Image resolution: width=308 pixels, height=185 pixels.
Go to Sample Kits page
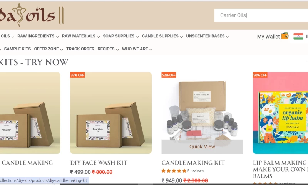pyautogui.click(x=17, y=49)
